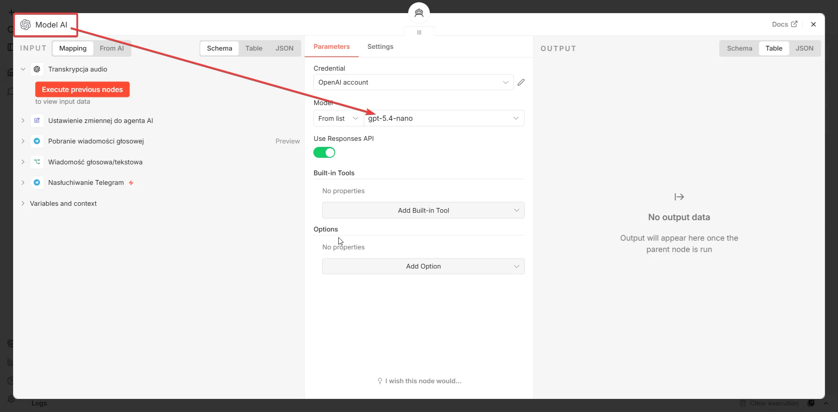Open the Add Built-in Tool dropdown

click(x=423, y=210)
